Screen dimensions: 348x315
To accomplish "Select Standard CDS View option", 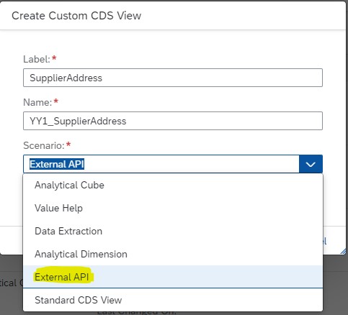I will [x=173, y=300].
